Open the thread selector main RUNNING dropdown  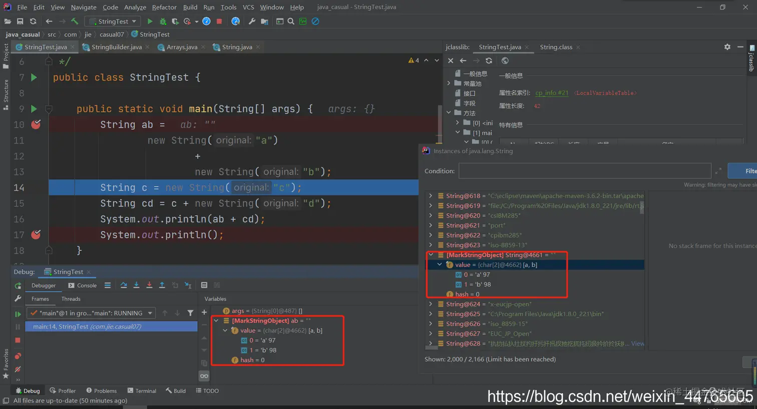(91, 313)
